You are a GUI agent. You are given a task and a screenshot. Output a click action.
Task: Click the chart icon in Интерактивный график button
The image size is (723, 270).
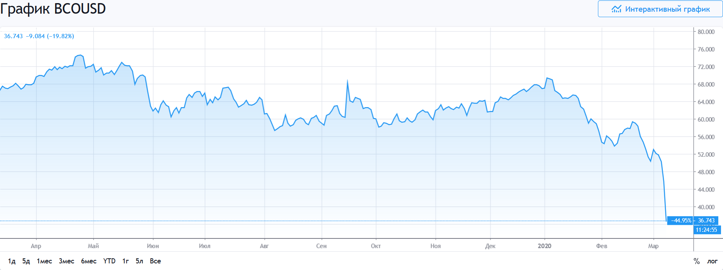point(616,9)
